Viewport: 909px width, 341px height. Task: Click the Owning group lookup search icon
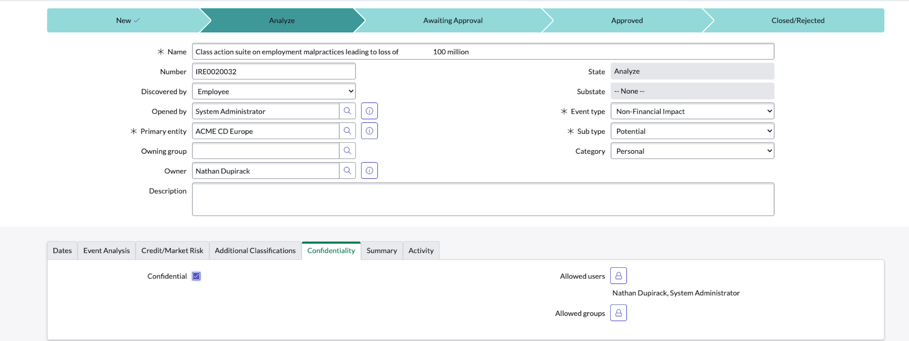click(x=347, y=151)
